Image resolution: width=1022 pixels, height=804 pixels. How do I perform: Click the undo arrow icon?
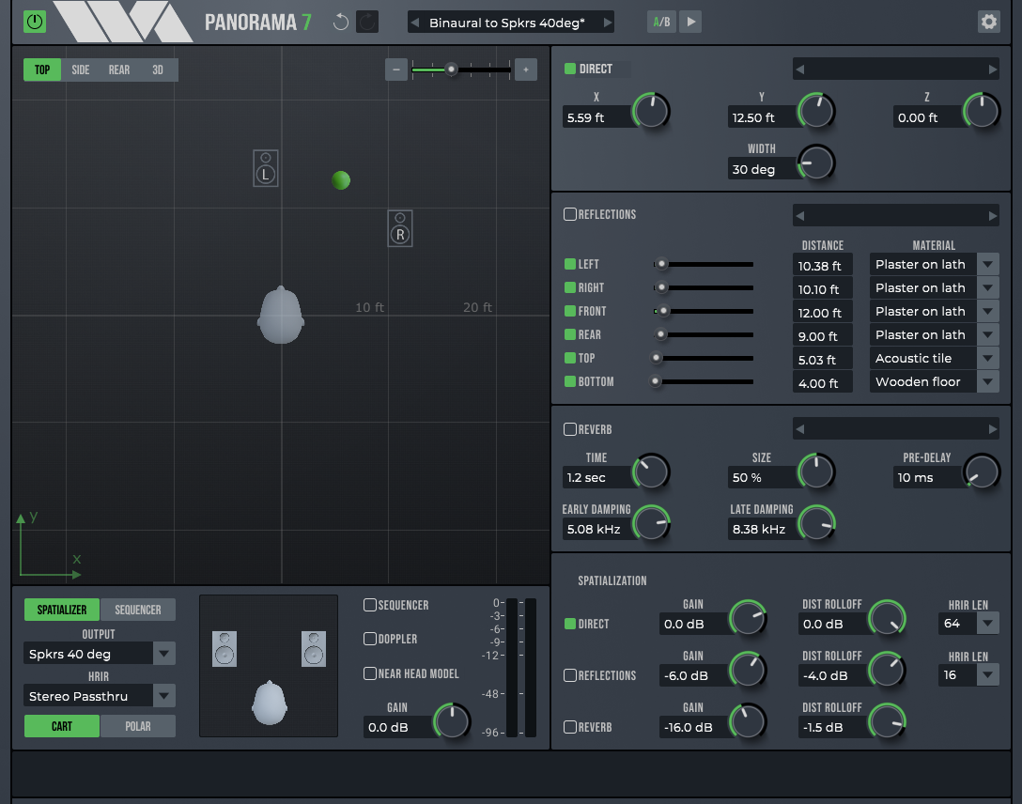coord(340,23)
